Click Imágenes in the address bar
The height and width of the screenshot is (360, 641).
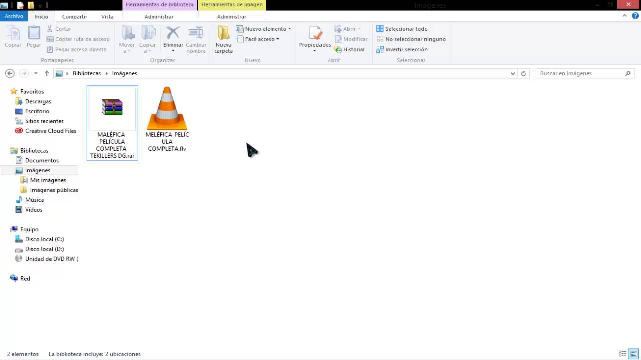125,73
